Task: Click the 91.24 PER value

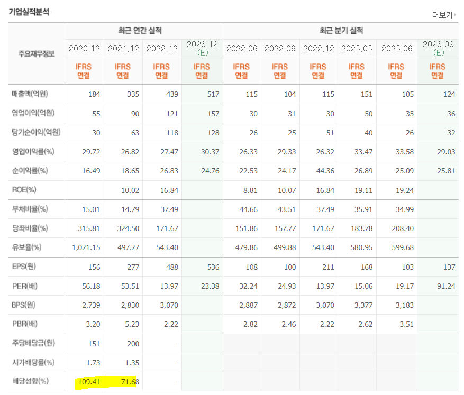Action: point(446,286)
